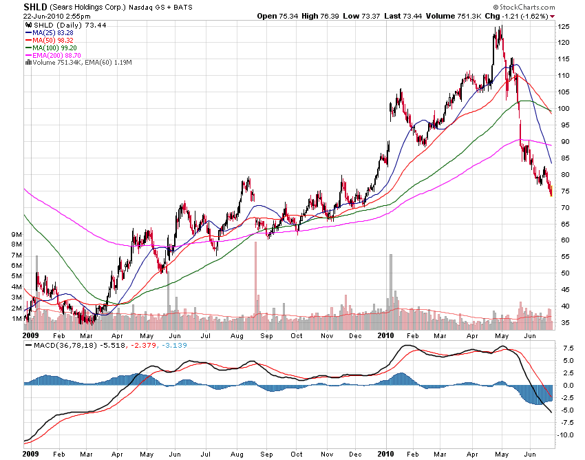Click the 1M volume axis label

tap(17, 319)
